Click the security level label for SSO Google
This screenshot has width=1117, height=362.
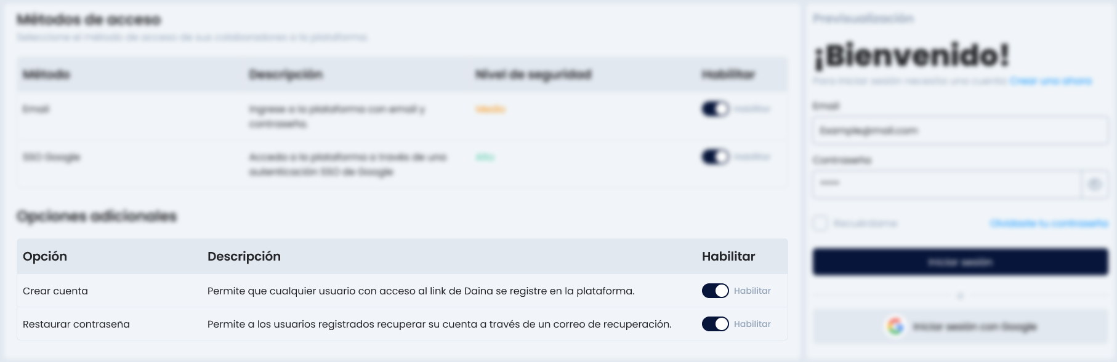point(484,157)
